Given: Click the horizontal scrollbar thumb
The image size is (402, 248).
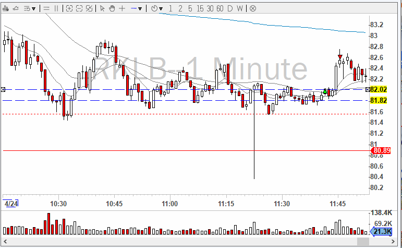Looking at the screenshot, I should pyautogui.click(x=363, y=241).
